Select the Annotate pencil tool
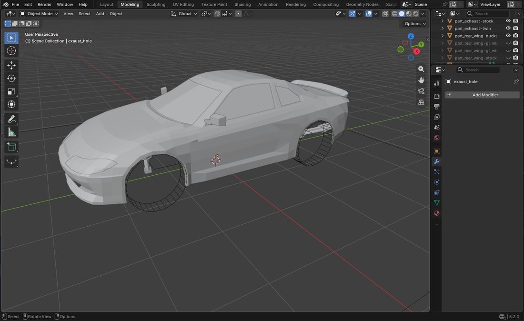Image resolution: width=524 pixels, height=321 pixels. click(11, 119)
